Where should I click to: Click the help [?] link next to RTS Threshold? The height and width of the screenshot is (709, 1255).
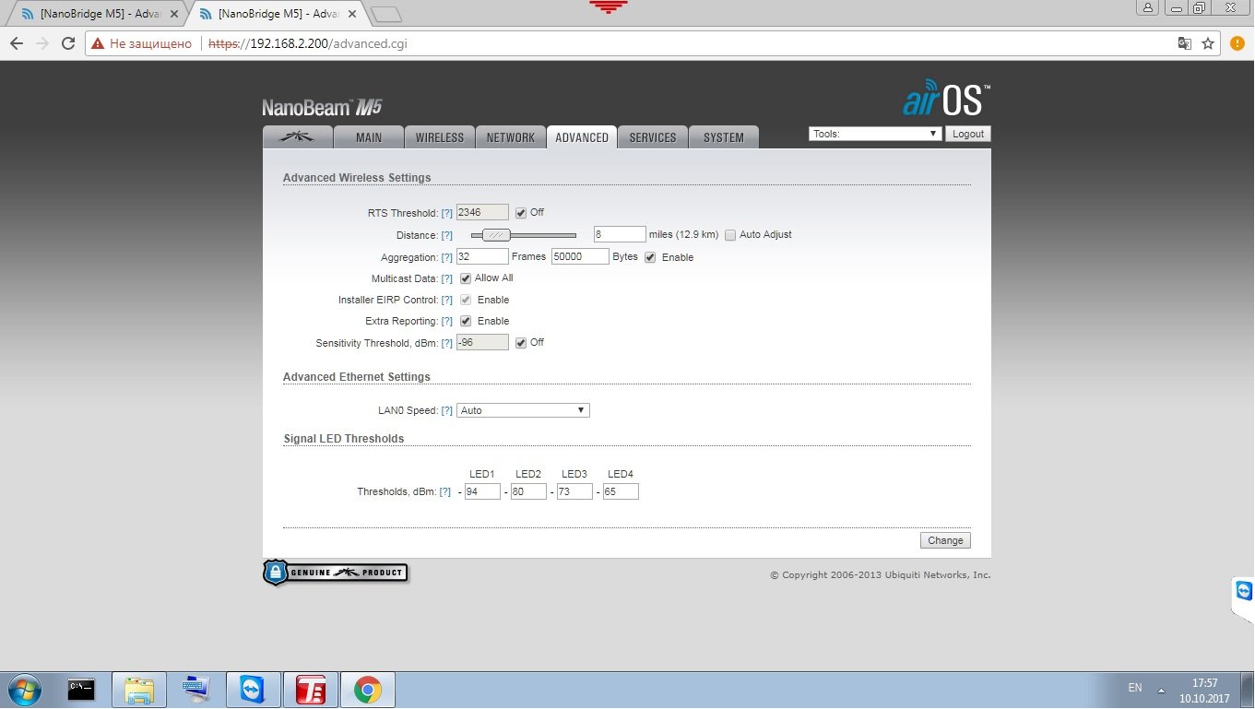click(x=447, y=213)
